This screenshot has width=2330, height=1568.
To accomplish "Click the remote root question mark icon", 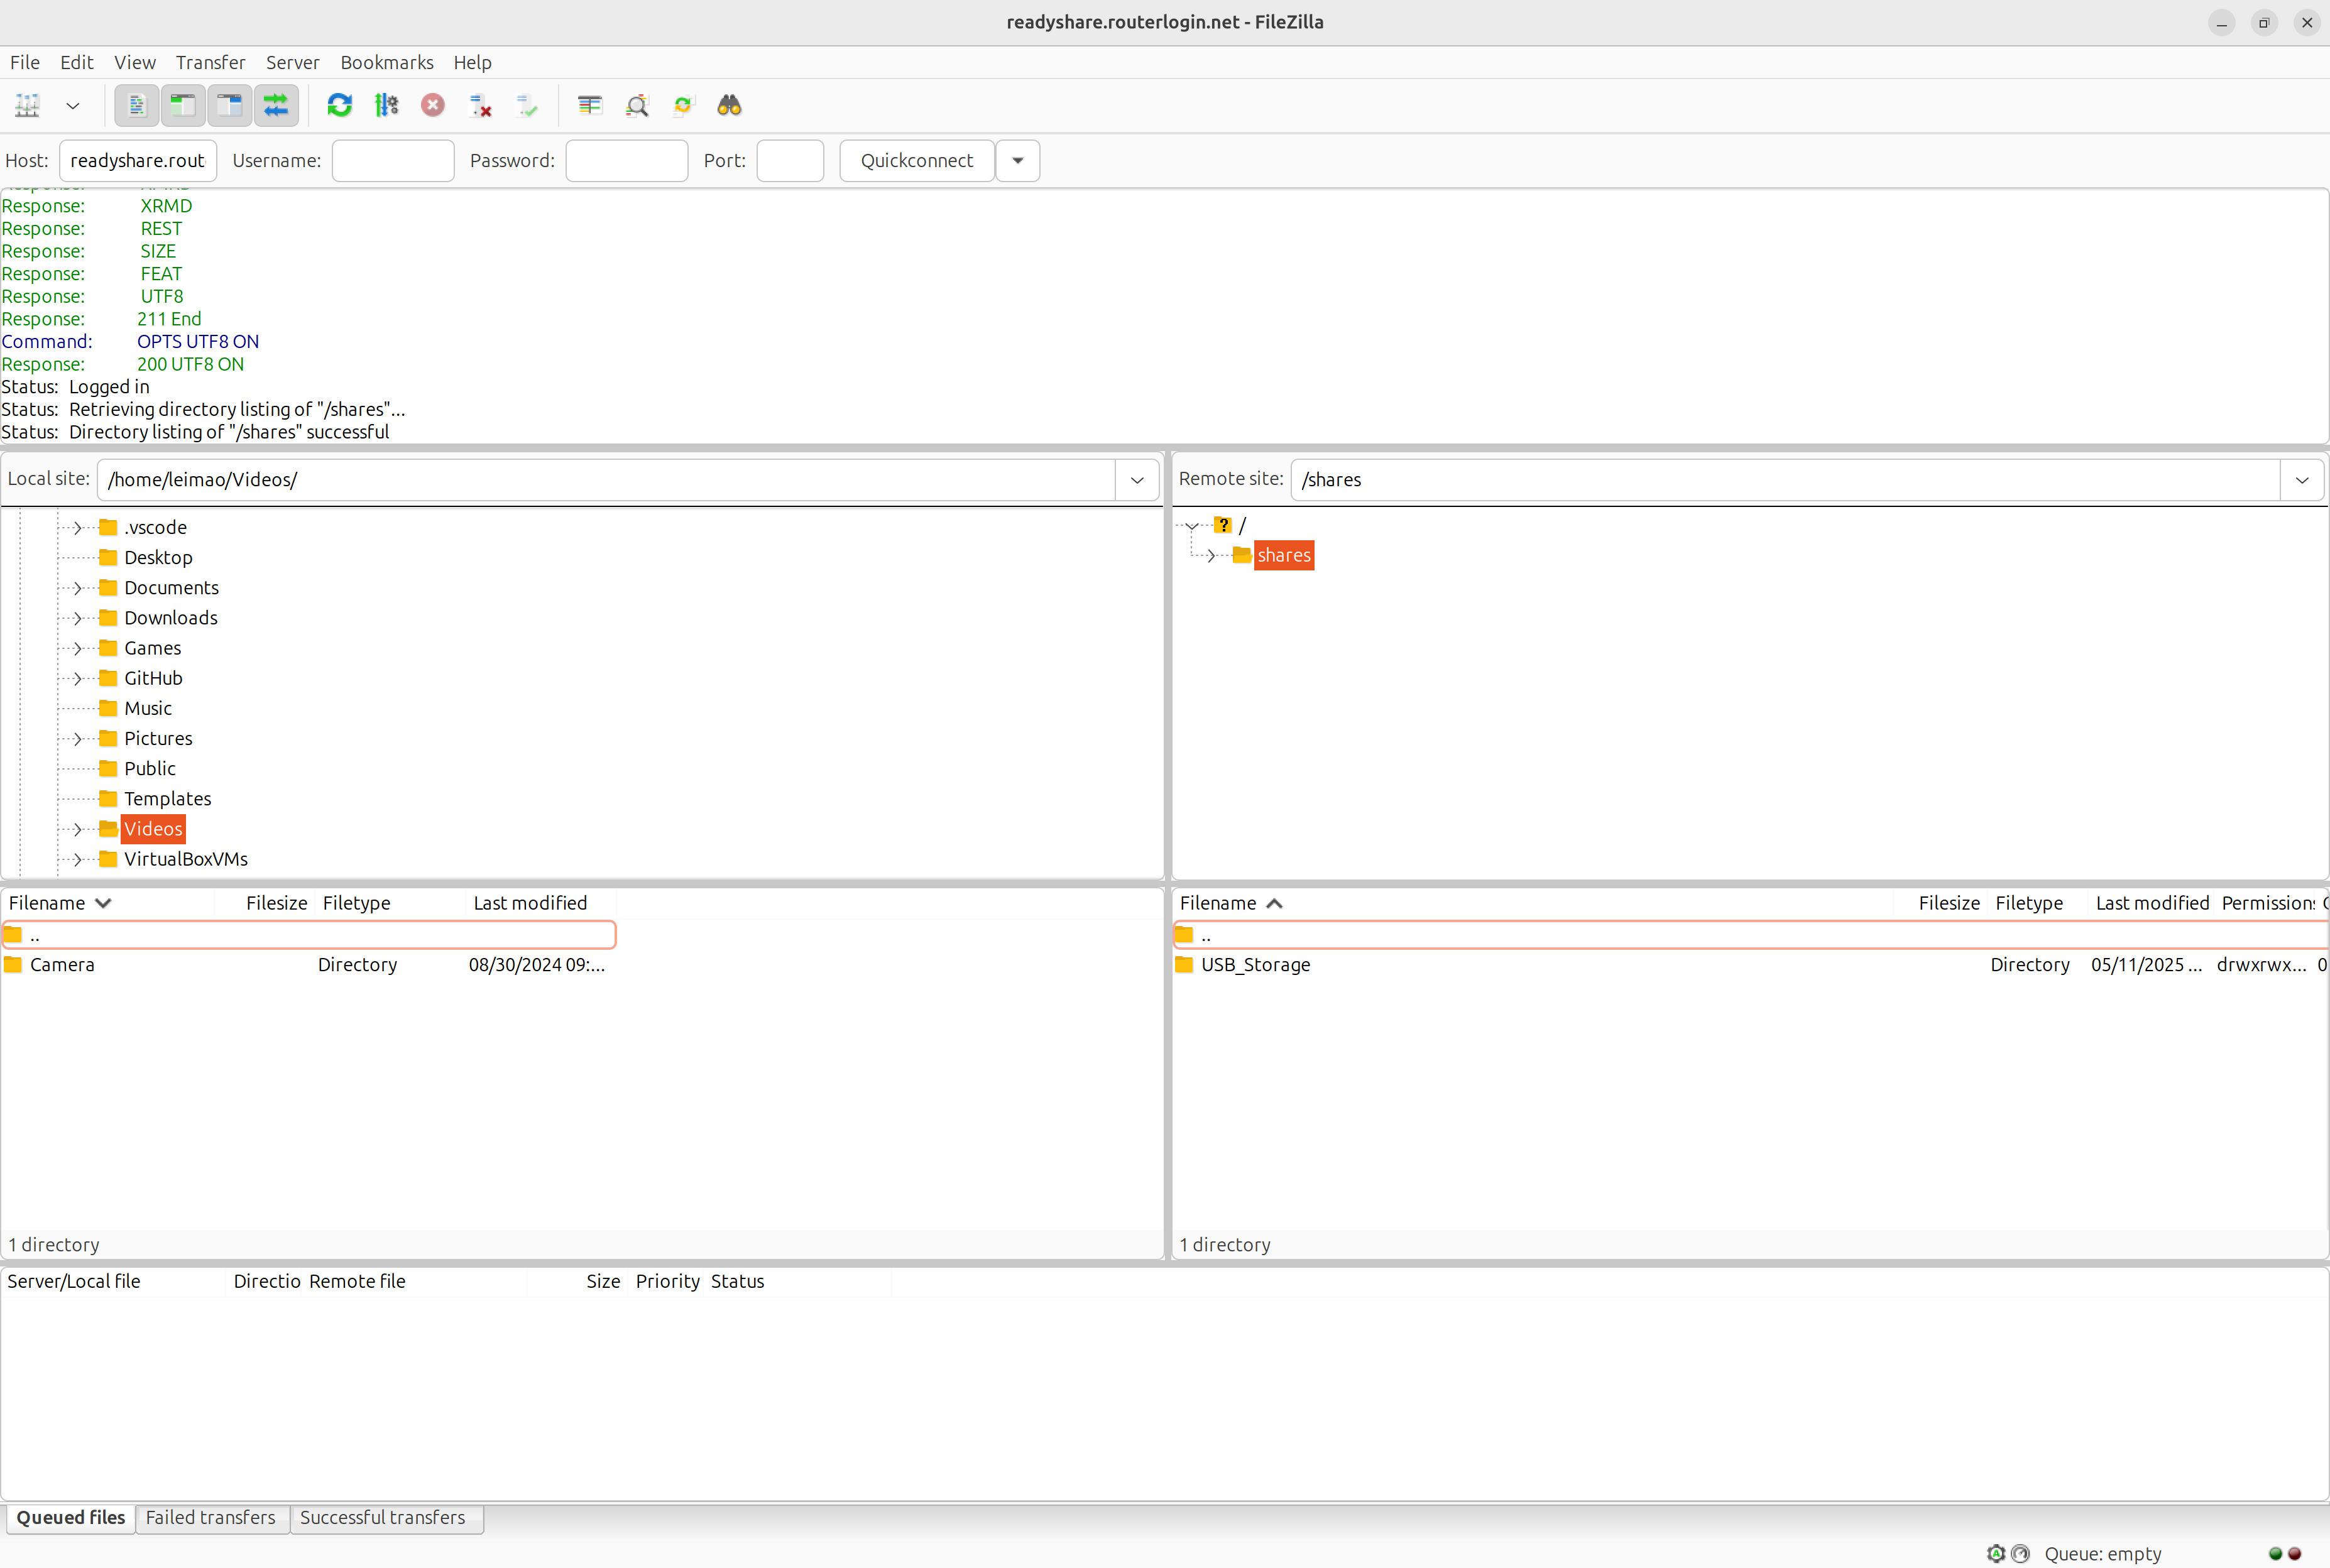I will 1222,526.
